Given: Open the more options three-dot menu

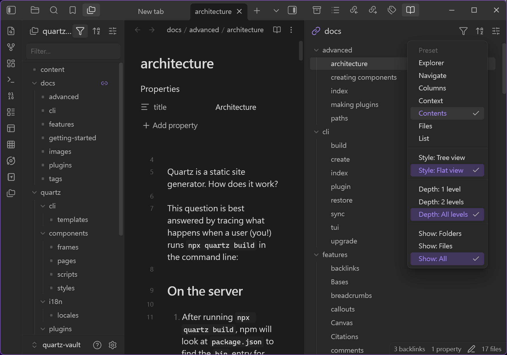Looking at the screenshot, I should pos(291,30).
